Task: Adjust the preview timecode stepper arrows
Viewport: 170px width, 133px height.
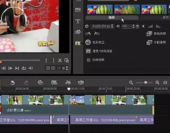Action: tap(67, 68)
